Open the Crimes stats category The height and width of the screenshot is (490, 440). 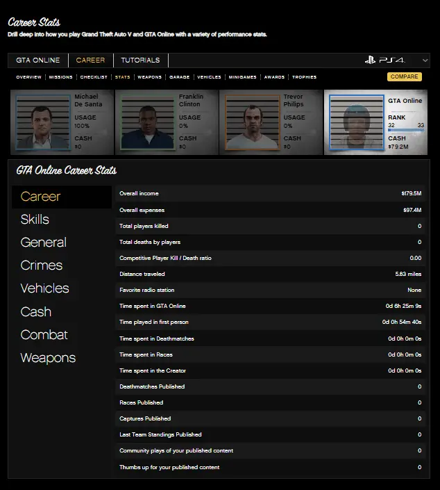(42, 266)
